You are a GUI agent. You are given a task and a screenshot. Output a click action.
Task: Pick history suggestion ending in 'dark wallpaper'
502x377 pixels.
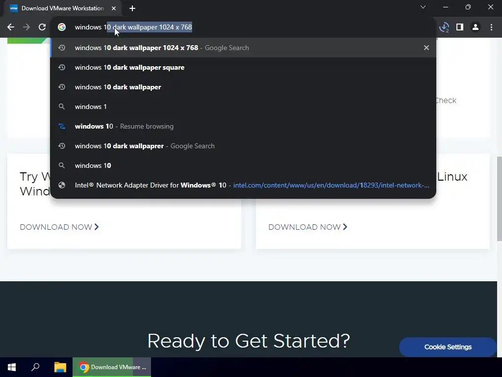tap(243, 87)
